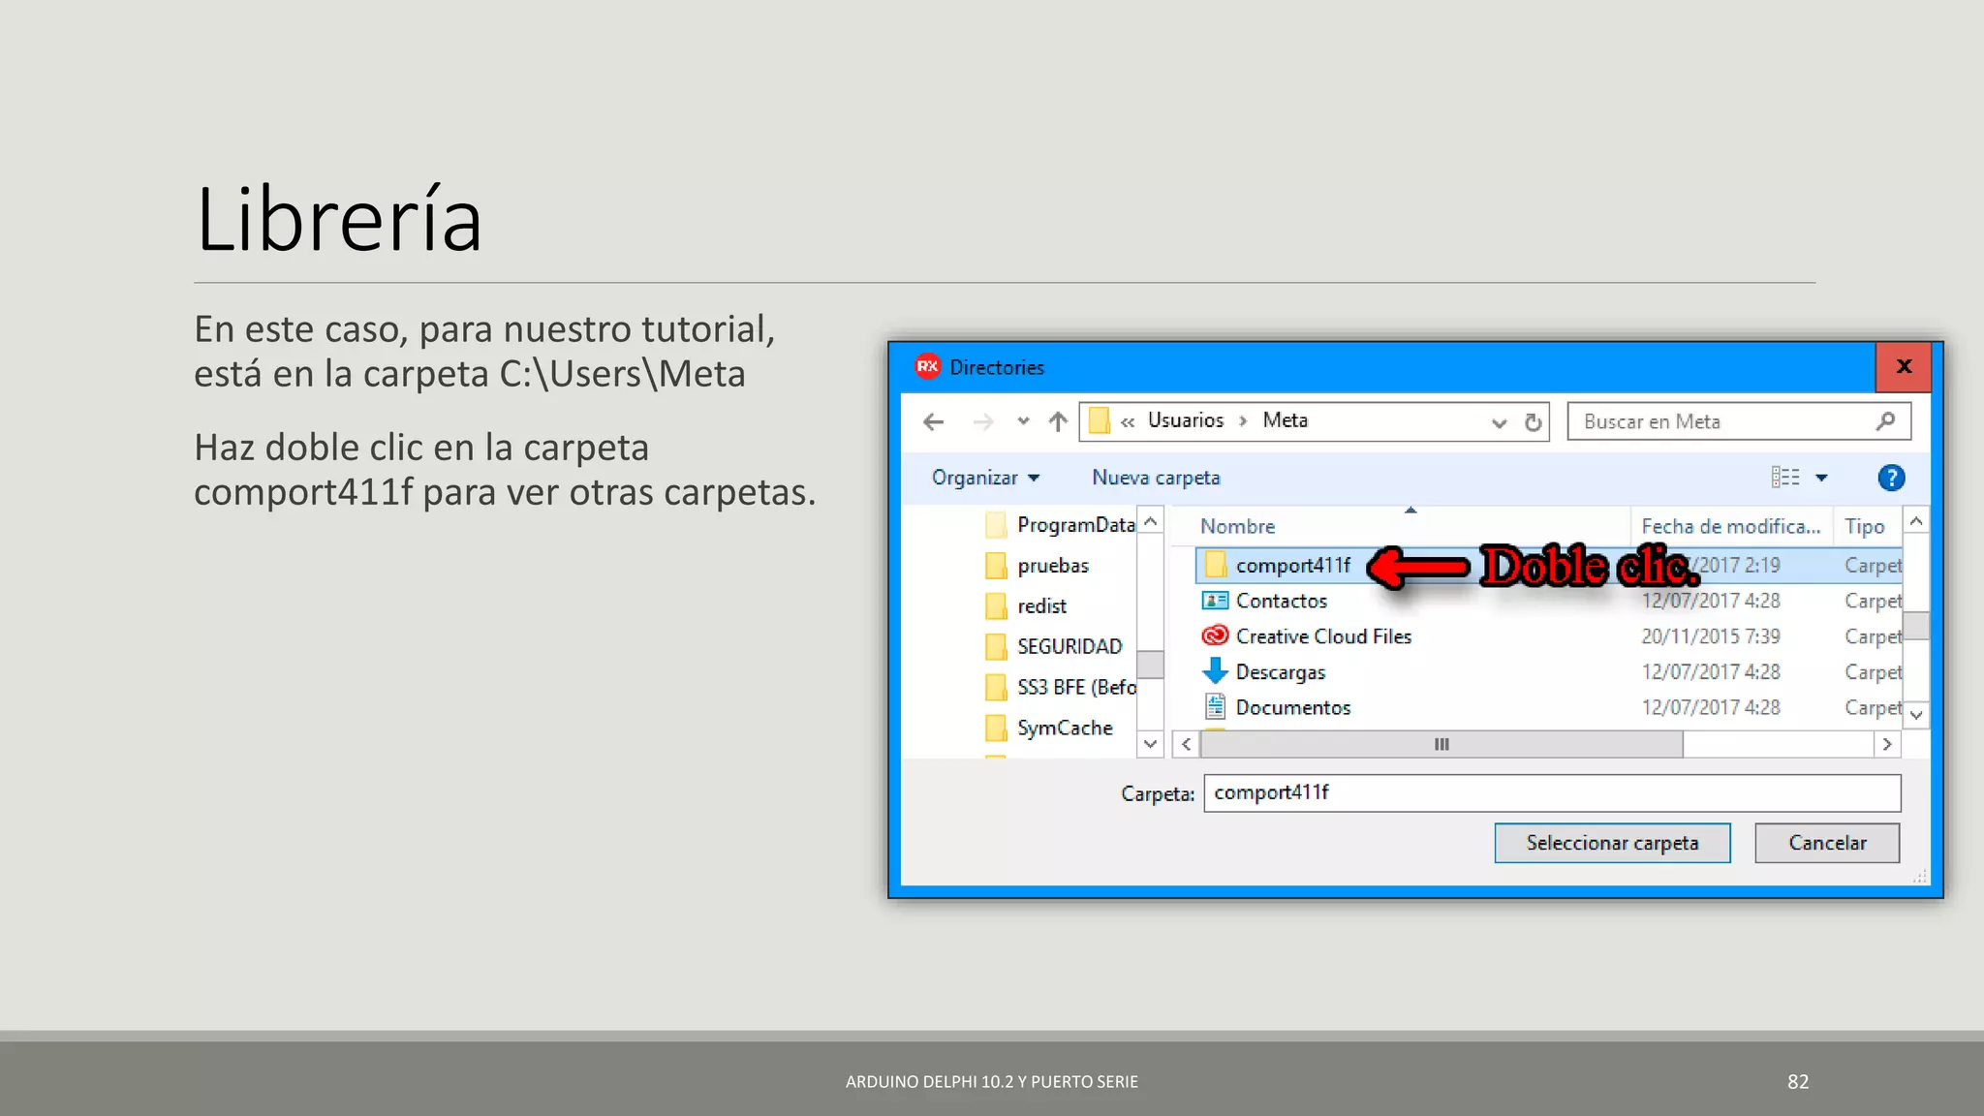Screen dimensions: 1984x1116
Task: Click the RX Directories title icon
Action: (927, 366)
